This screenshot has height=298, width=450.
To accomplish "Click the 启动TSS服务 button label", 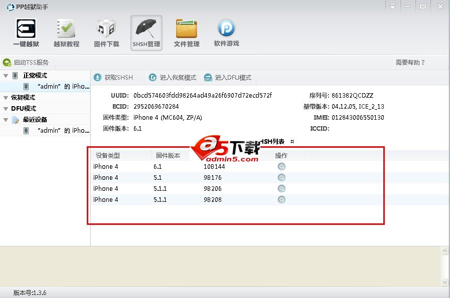I will pyautogui.click(x=31, y=63).
